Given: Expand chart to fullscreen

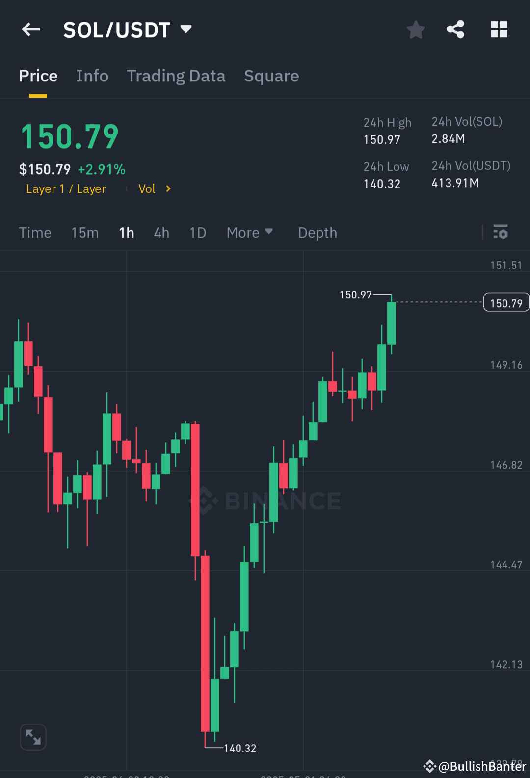Looking at the screenshot, I should (32, 737).
